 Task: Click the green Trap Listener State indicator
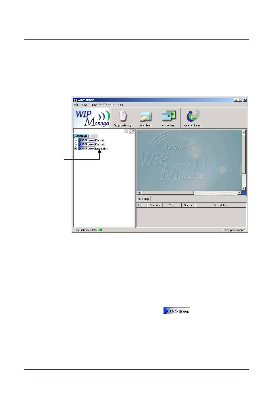pos(100,230)
